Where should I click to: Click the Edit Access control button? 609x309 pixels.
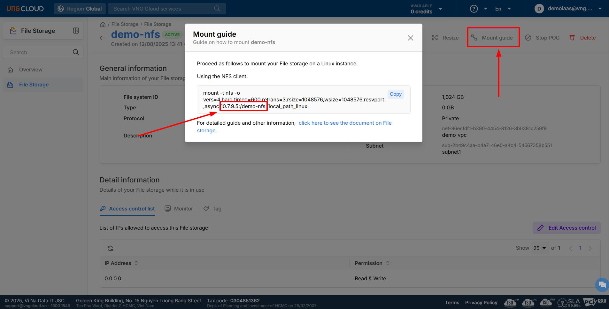point(567,228)
